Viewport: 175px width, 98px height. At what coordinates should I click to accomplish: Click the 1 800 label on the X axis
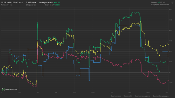[x=166, y=93]
